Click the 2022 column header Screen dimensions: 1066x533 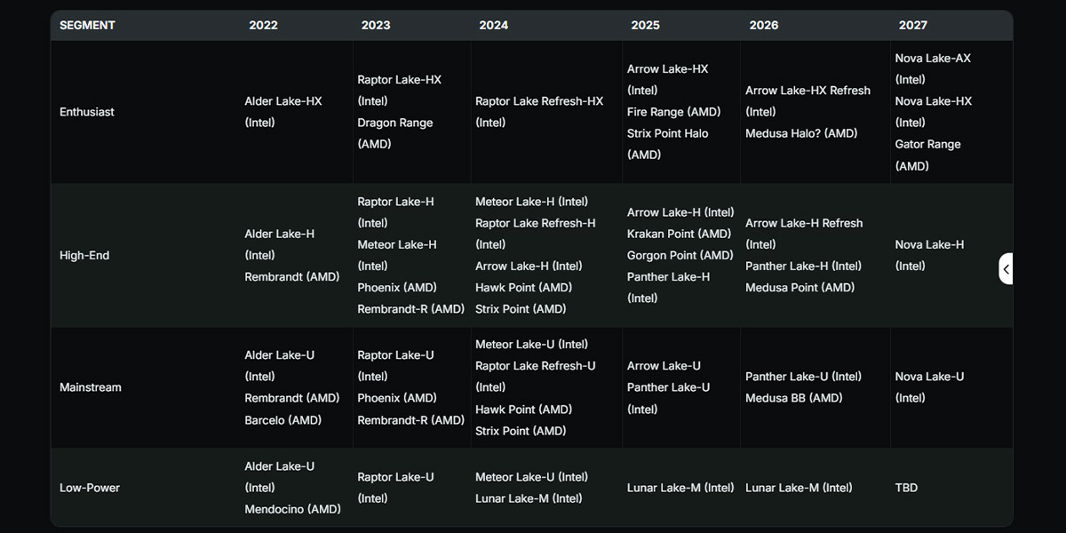pos(263,25)
